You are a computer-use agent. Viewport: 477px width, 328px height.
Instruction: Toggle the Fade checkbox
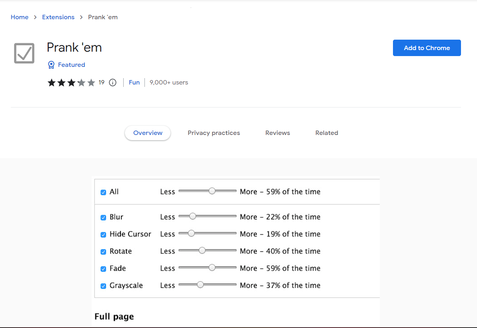(x=103, y=269)
